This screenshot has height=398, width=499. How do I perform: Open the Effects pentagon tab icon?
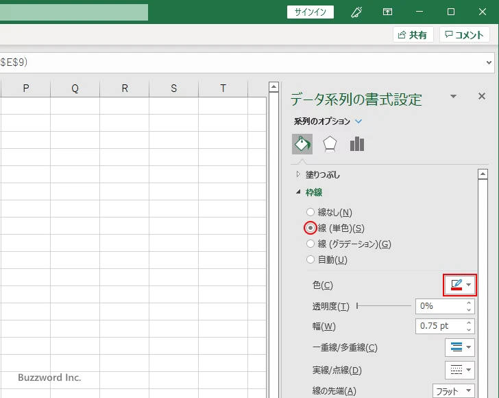330,144
